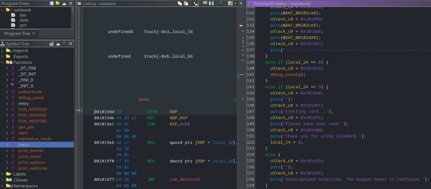The width and height of the screenshot is (431, 189).
Task: Select the Copy icon in the Listing toolbar
Action: 180,3
